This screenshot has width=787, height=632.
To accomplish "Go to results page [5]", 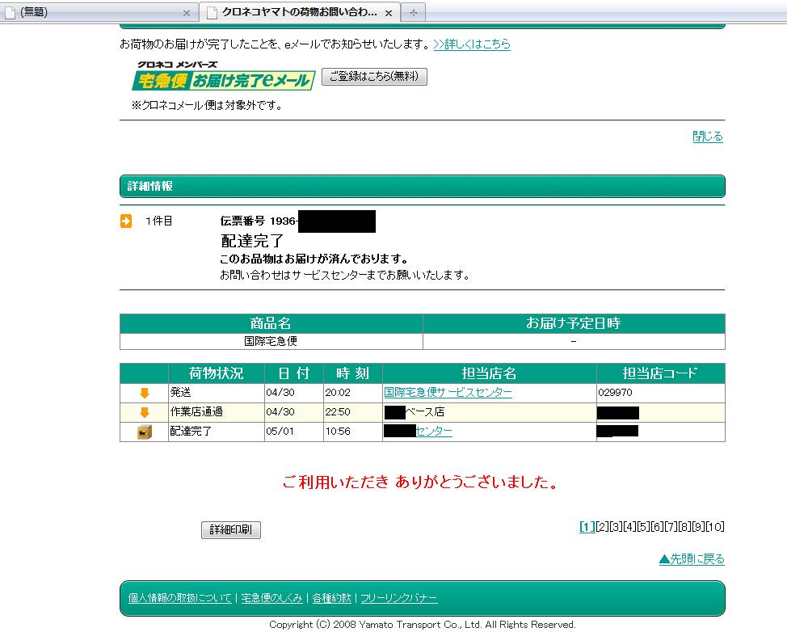I will 643,527.
